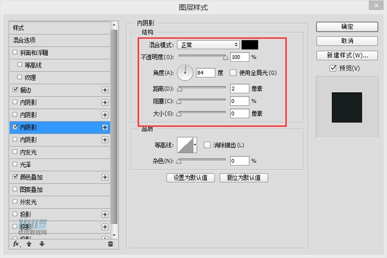Screen dimensions: 387x258
Task: Click plus icon on 内阴影 row just above 内发光
Action: tap(105, 140)
